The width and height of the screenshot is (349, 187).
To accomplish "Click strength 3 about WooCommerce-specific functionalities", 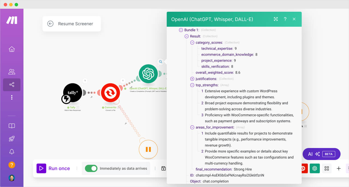I will [x=248, y=118].
